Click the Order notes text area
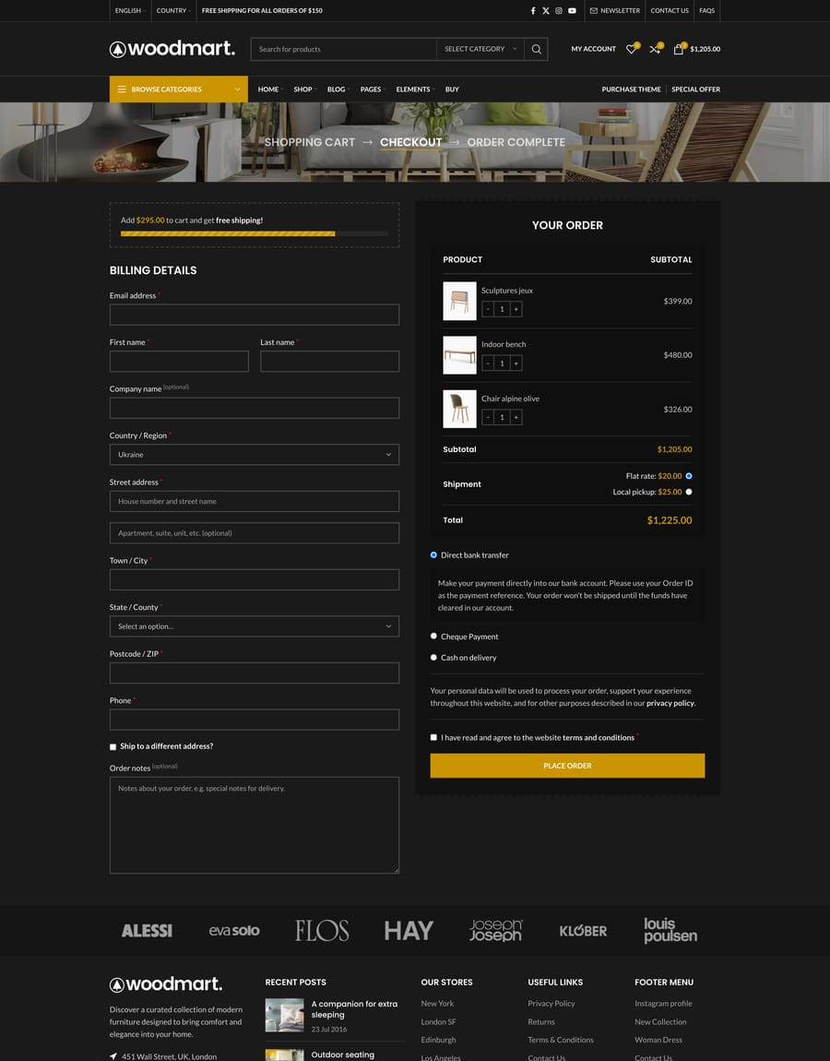Screen dimensions: 830x1061 click(255, 826)
